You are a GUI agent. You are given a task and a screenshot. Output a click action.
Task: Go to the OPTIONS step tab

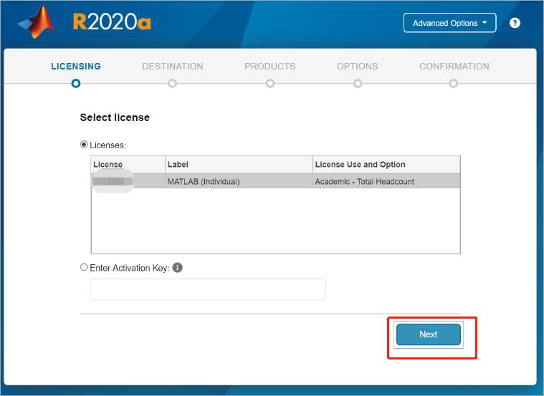pyautogui.click(x=358, y=66)
